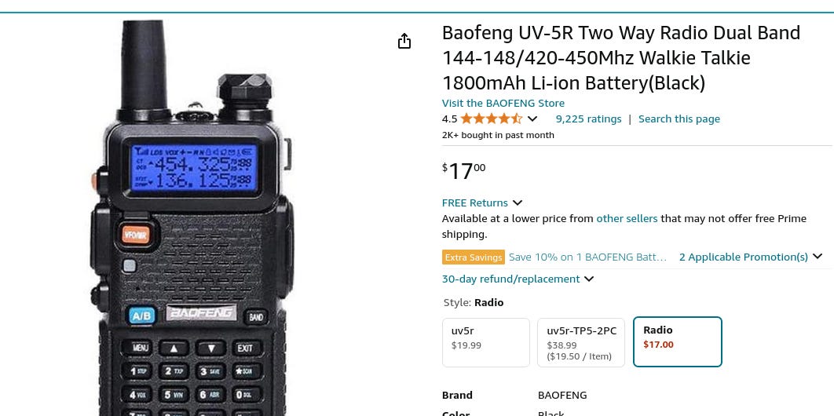The width and height of the screenshot is (834, 416).
Task: Click Search this page link
Action: click(679, 119)
